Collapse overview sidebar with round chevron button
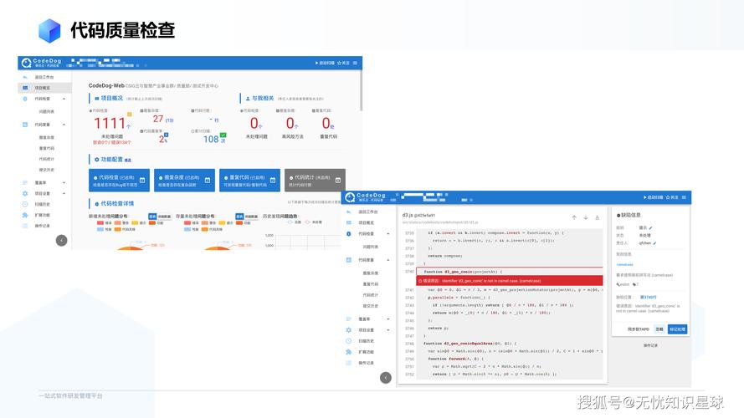Screen dimensions: 744x418 [62, 240]
